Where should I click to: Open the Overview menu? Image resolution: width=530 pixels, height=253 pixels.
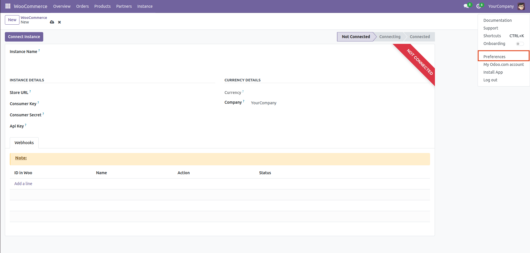click(62, 6)
